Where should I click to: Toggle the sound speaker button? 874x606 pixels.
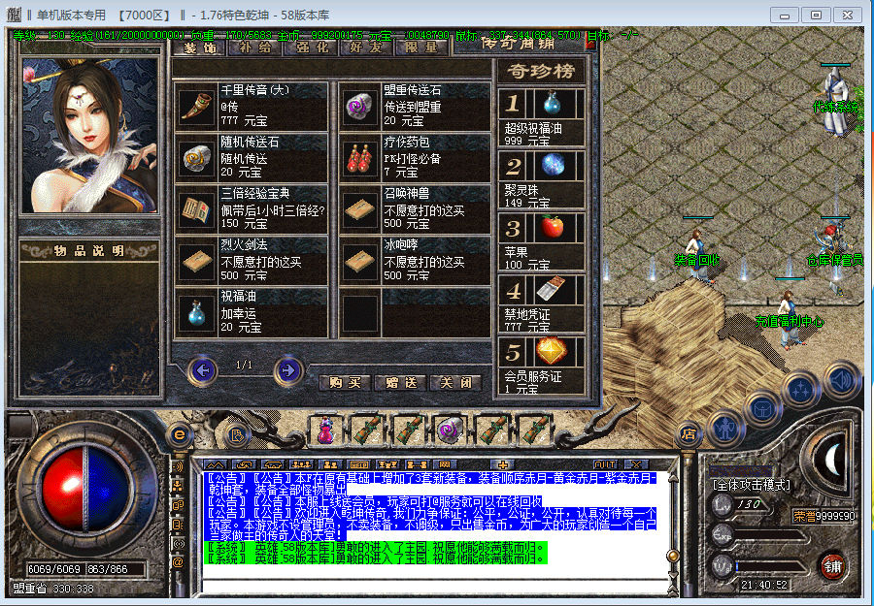(842, 380)
